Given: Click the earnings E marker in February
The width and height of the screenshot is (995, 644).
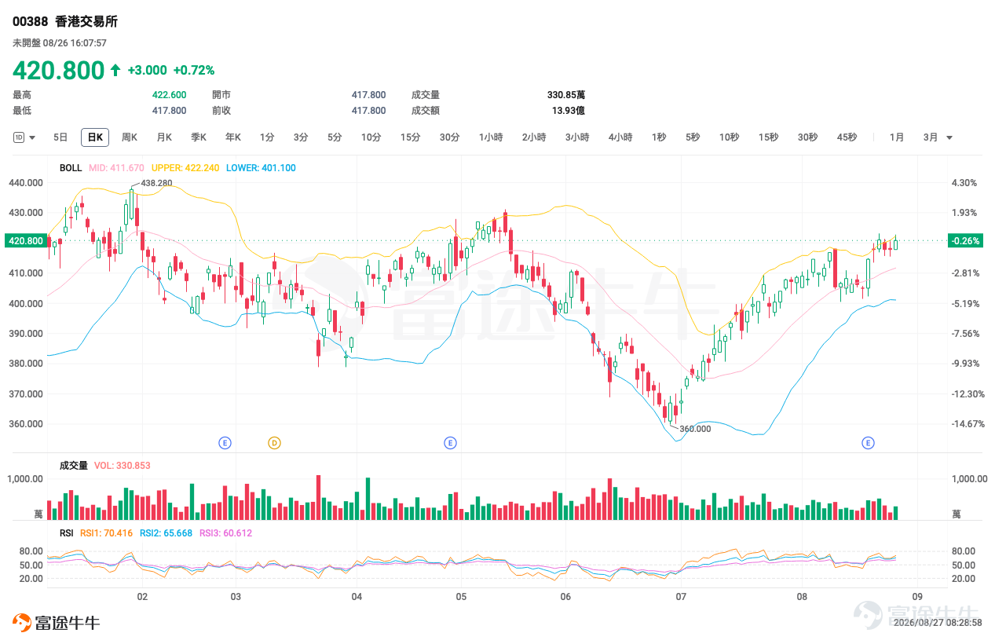Looking at the screenshot, I should click(225, 443).
